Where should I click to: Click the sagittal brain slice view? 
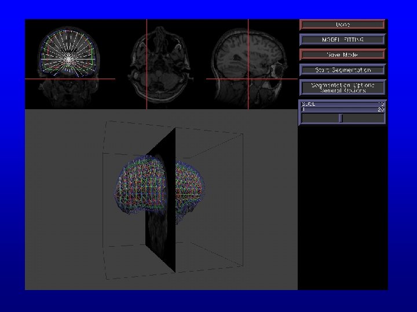coord(251,64)
